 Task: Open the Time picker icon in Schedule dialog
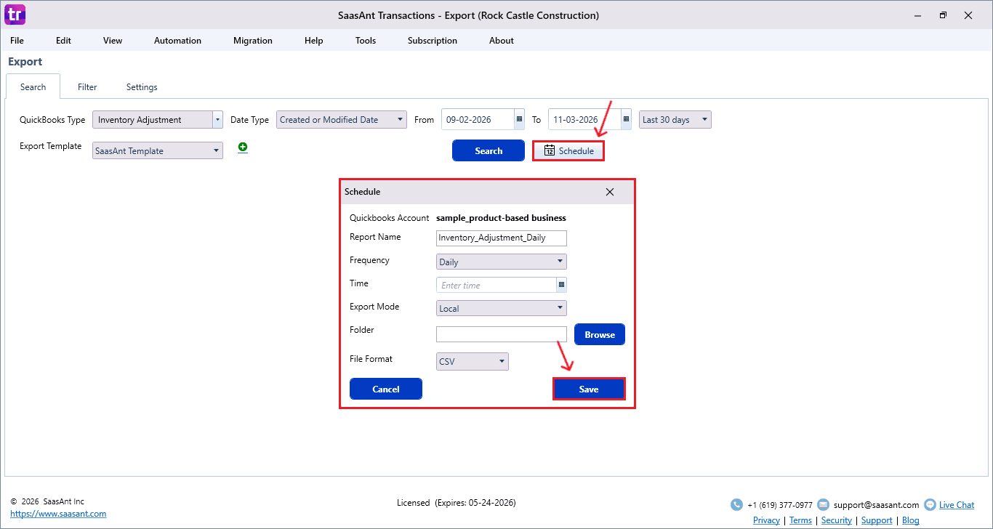tap(561, 285)
